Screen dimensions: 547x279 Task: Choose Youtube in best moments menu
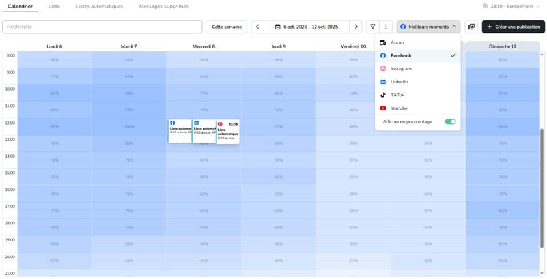click(418, 108)
